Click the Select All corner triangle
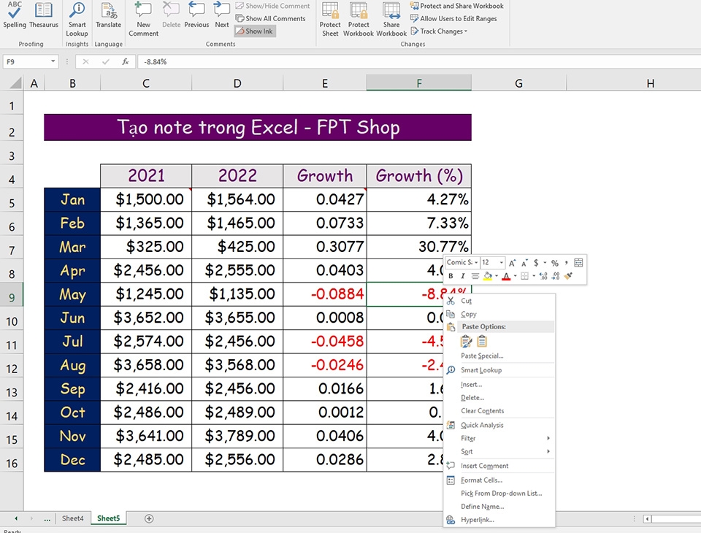 15,83
